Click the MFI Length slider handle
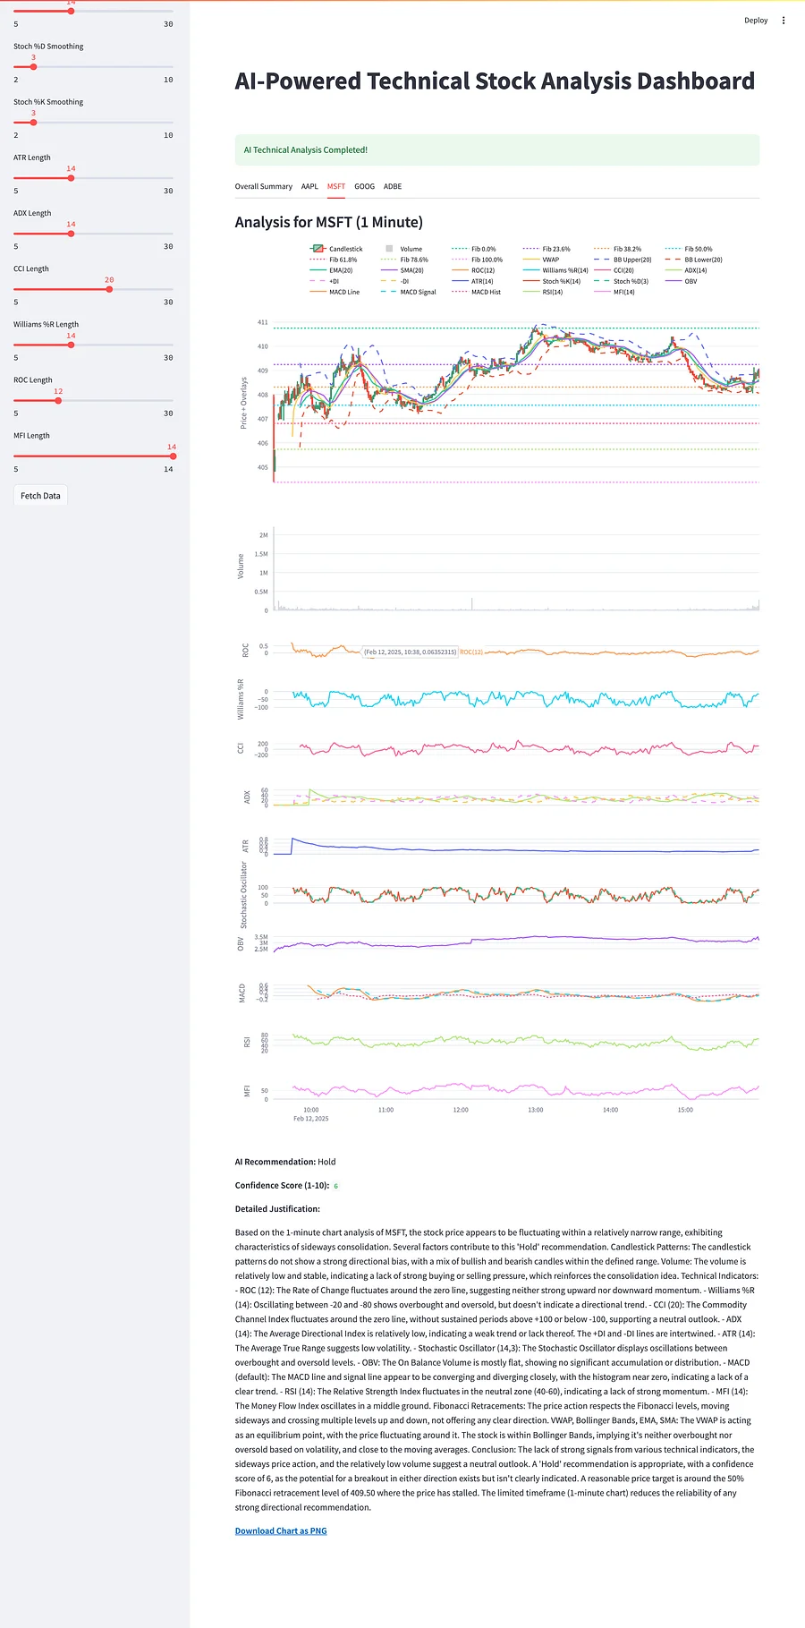Viewport: 805px width, 1628px height. coord(173,456)
